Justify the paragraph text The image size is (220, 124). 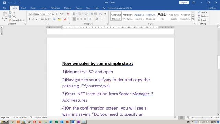pos(85,19)
